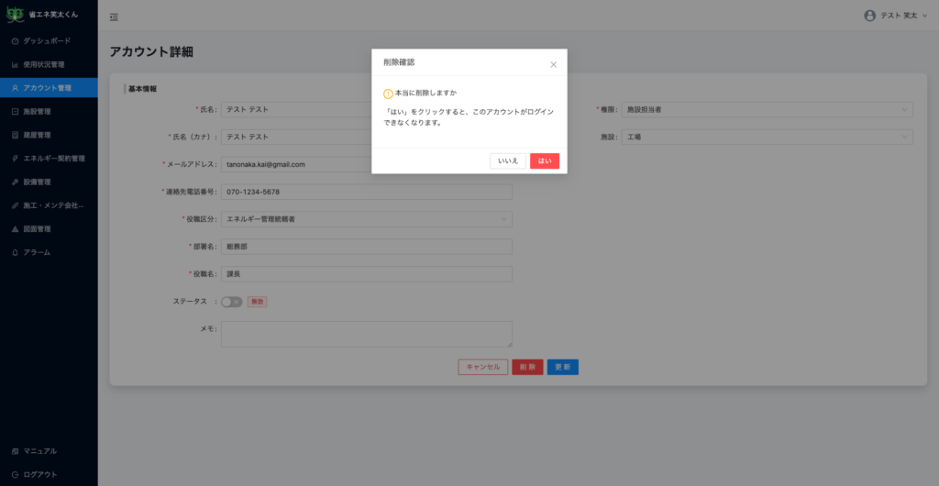Collapse sidebar with the hamburger icon
Image resolution: width=939 pixels, height=486 pixels.
click(x=114, y=17)
